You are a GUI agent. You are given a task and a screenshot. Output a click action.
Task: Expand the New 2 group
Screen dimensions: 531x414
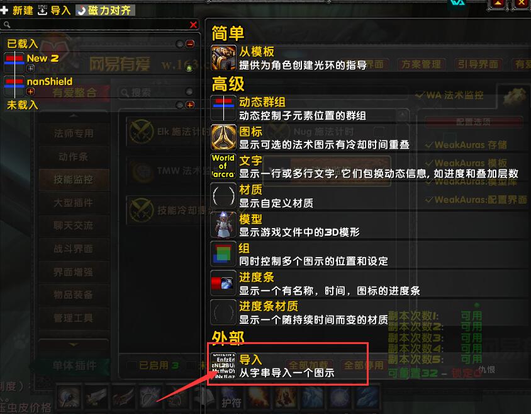pos(30,69)
